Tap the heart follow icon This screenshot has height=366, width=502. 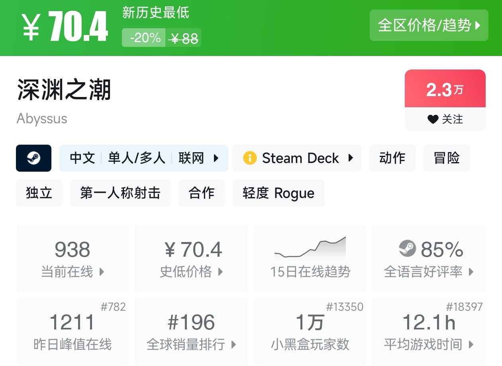click(433, 119)
